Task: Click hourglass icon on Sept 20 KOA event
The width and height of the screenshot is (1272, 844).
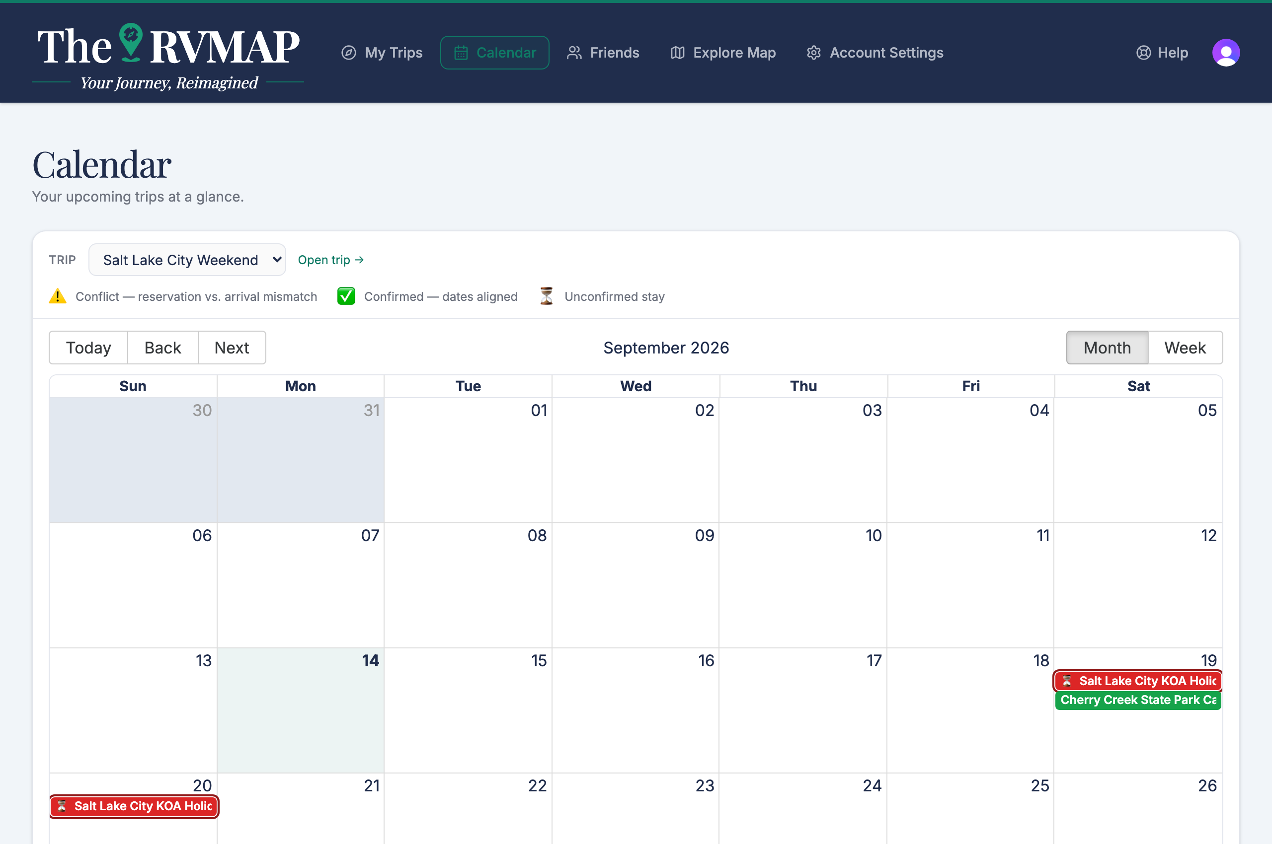Action: [62, 806]
